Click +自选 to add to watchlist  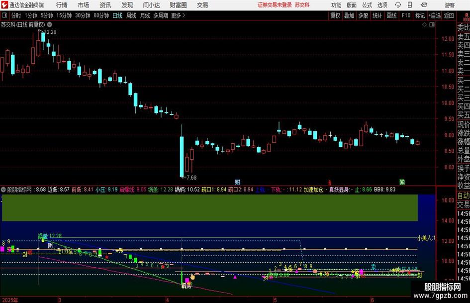pyautogui.click(x=435, y=15)
